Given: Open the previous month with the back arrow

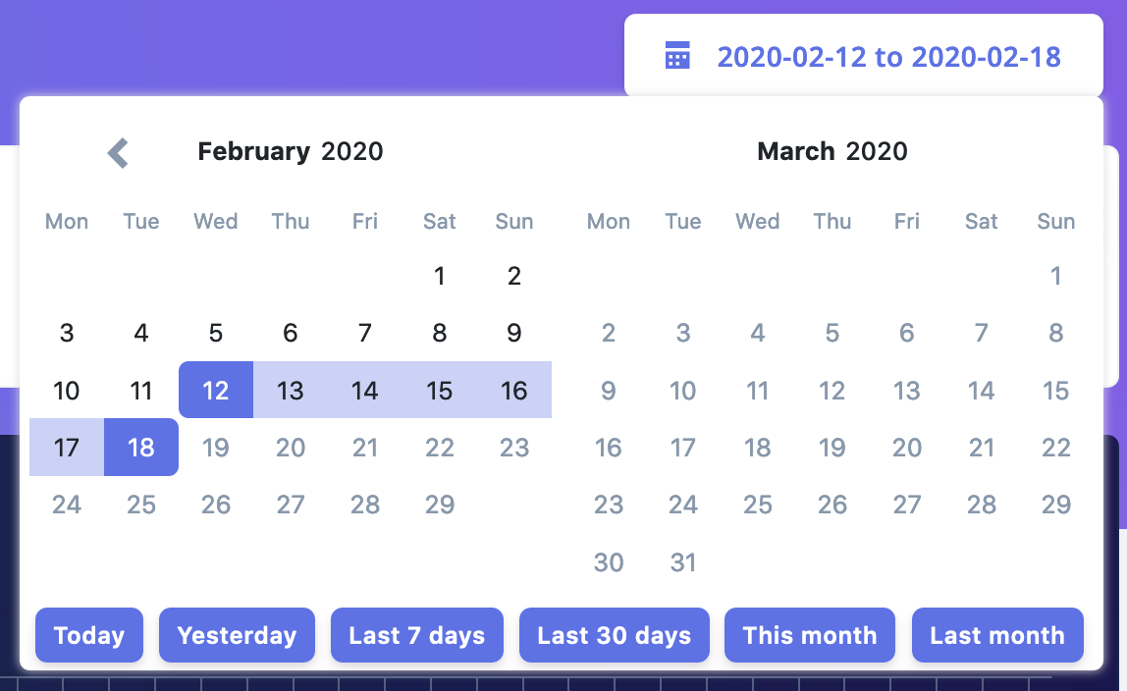Looking at the screenshot, I should pos(117,152).
